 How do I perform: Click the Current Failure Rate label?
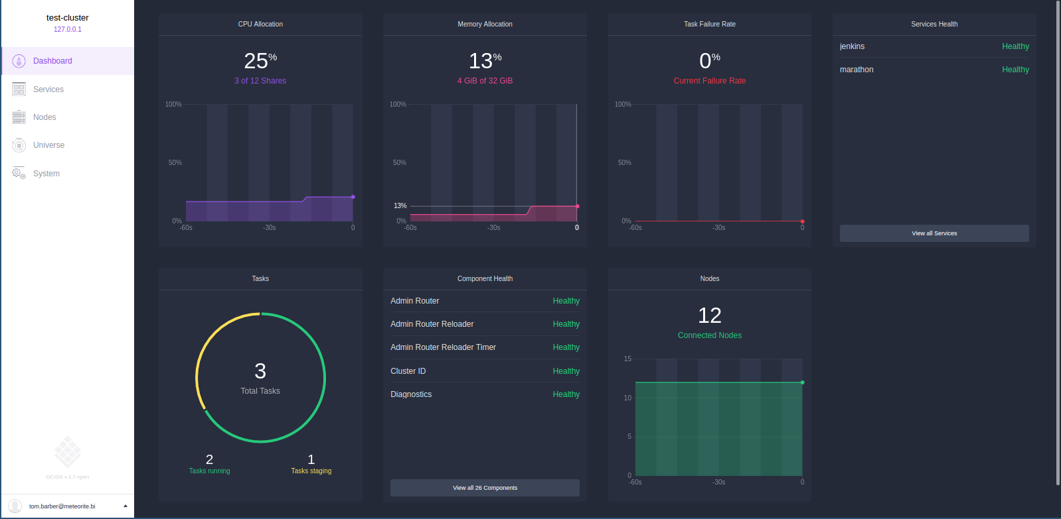click(x=710, y=81)
